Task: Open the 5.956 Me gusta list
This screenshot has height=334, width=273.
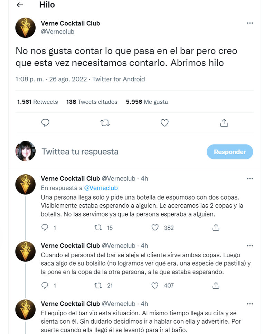Action: [x=146, y=102]
